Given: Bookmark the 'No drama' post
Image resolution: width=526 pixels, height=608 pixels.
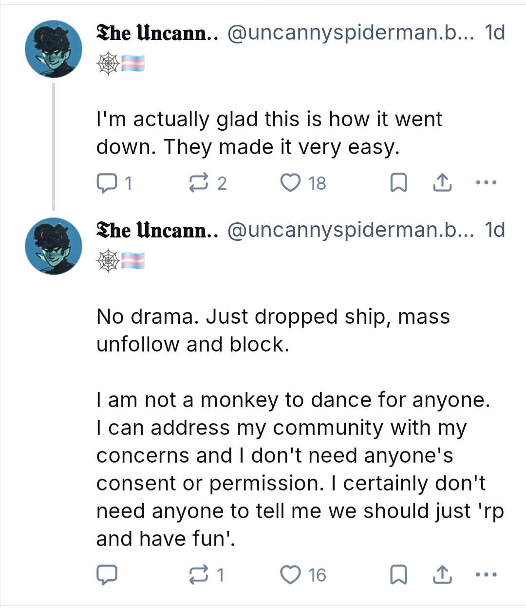Looking at the screenshot, I should (398, 575).
